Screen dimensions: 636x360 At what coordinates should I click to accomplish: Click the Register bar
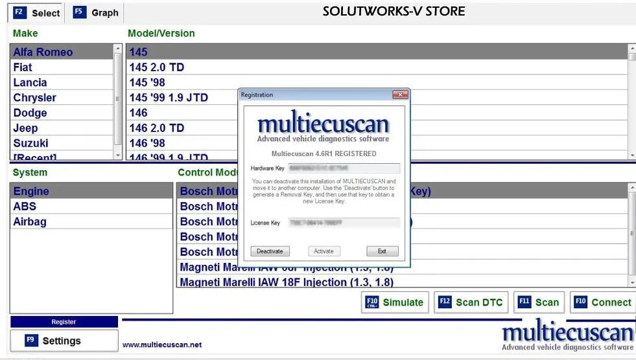64,322
